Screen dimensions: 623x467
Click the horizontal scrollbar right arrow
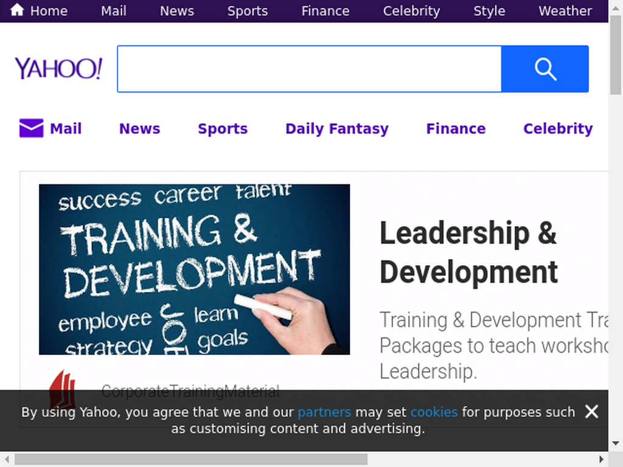(602, 460)
